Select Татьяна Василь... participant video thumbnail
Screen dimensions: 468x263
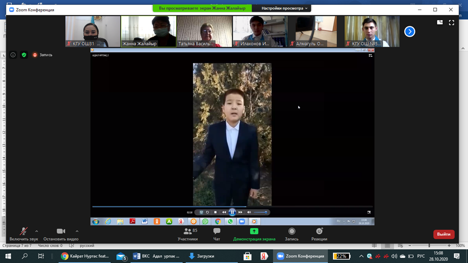205,31
